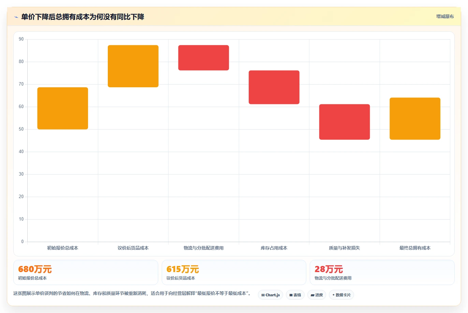Viewport: 468px width, 313px height.
Task: Click the chart title 单价下降后总拥有成本为何没有同比下降
Action: point(83,17)
